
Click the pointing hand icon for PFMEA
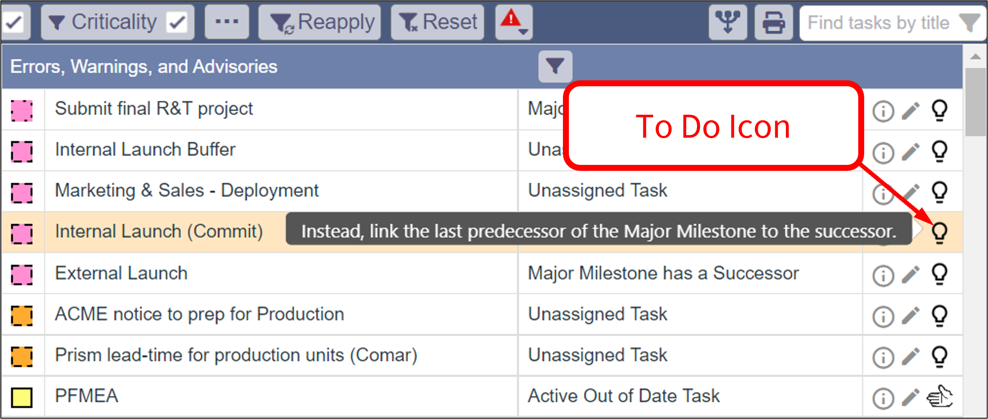939,397
